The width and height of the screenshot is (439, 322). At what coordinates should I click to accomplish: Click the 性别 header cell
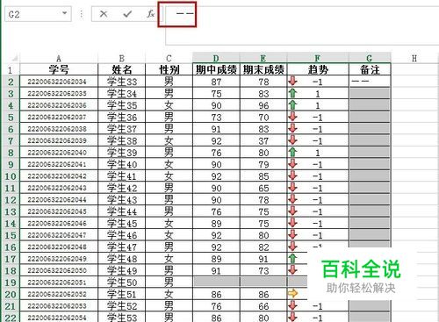(x=169, y=69)
